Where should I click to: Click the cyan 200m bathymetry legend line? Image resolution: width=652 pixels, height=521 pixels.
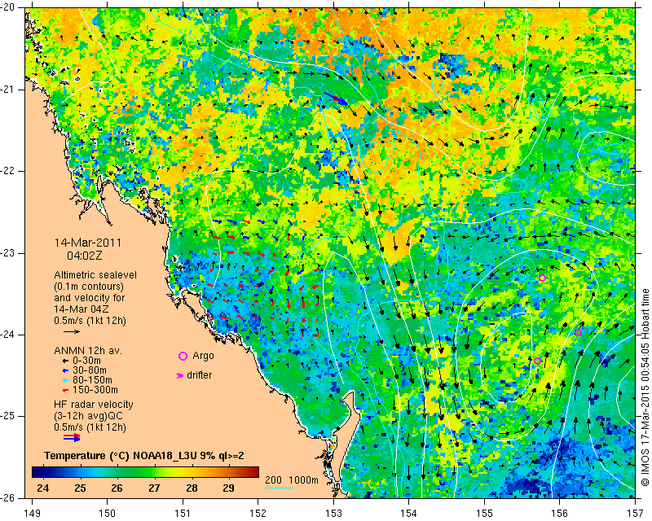[x=279, y=488]
